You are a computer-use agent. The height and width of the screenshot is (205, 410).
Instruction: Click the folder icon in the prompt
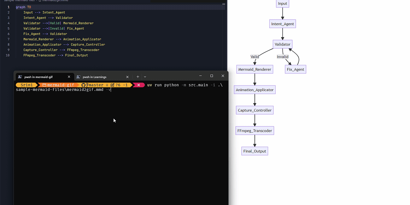click(x=44, y=85)
